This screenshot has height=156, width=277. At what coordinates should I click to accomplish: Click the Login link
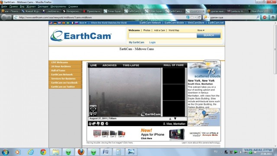click(152, 42)
